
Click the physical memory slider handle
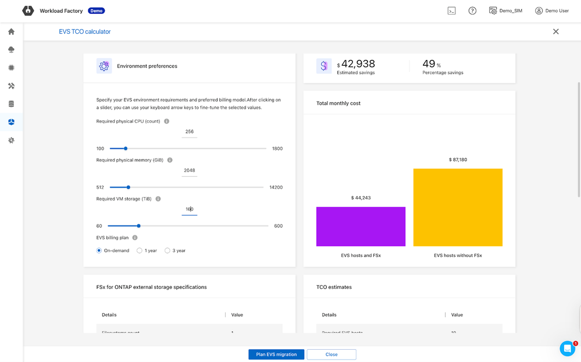click(x=129, y=187)
